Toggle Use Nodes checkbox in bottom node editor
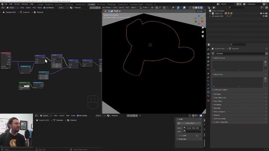 78,116
